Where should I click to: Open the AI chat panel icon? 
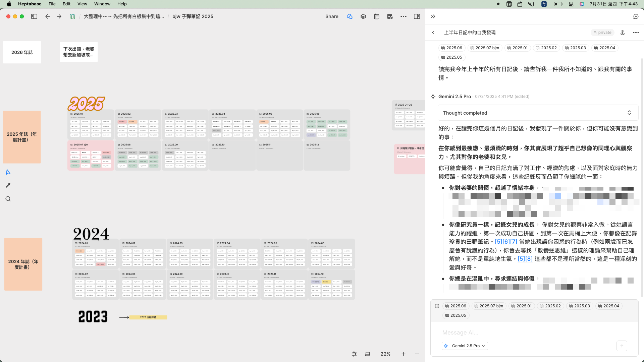tap(350, 16)
